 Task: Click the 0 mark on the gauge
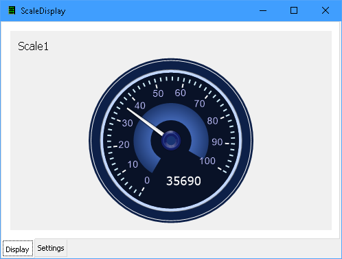point(147,181)
